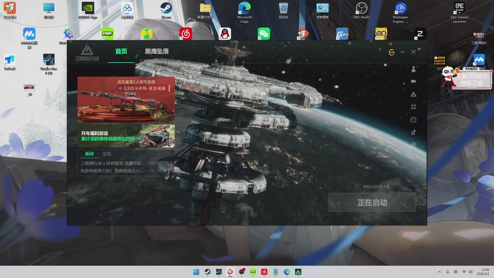Open the NVIDIA App desktop icon
The width and height of the screenshot is (494, 278).
click(88, 11)
